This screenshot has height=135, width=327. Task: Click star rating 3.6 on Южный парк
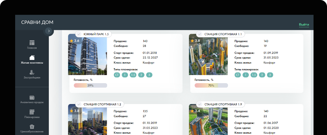pyautogui.click(x=74, y=41)
